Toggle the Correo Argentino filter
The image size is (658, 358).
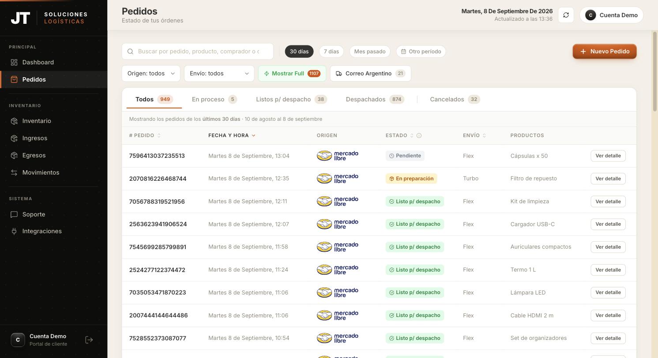pos(371,74)
